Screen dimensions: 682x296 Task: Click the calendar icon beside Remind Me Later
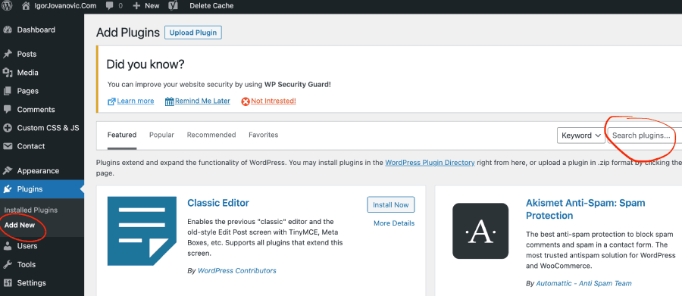[170, 101]
